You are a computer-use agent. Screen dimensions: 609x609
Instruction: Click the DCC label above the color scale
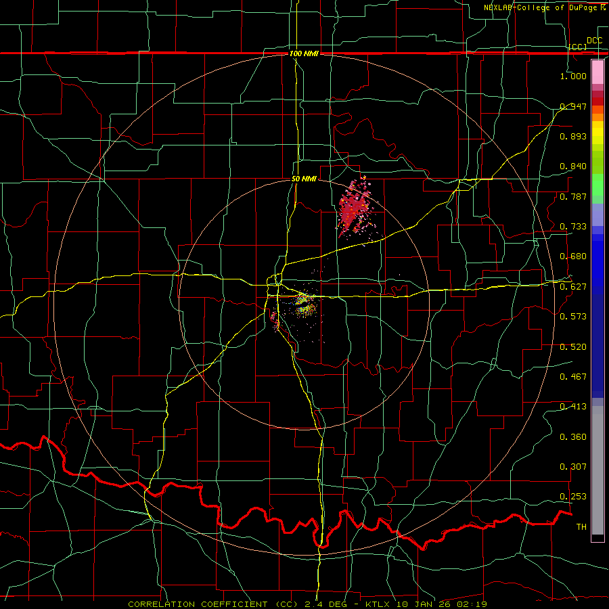(594, 41)
